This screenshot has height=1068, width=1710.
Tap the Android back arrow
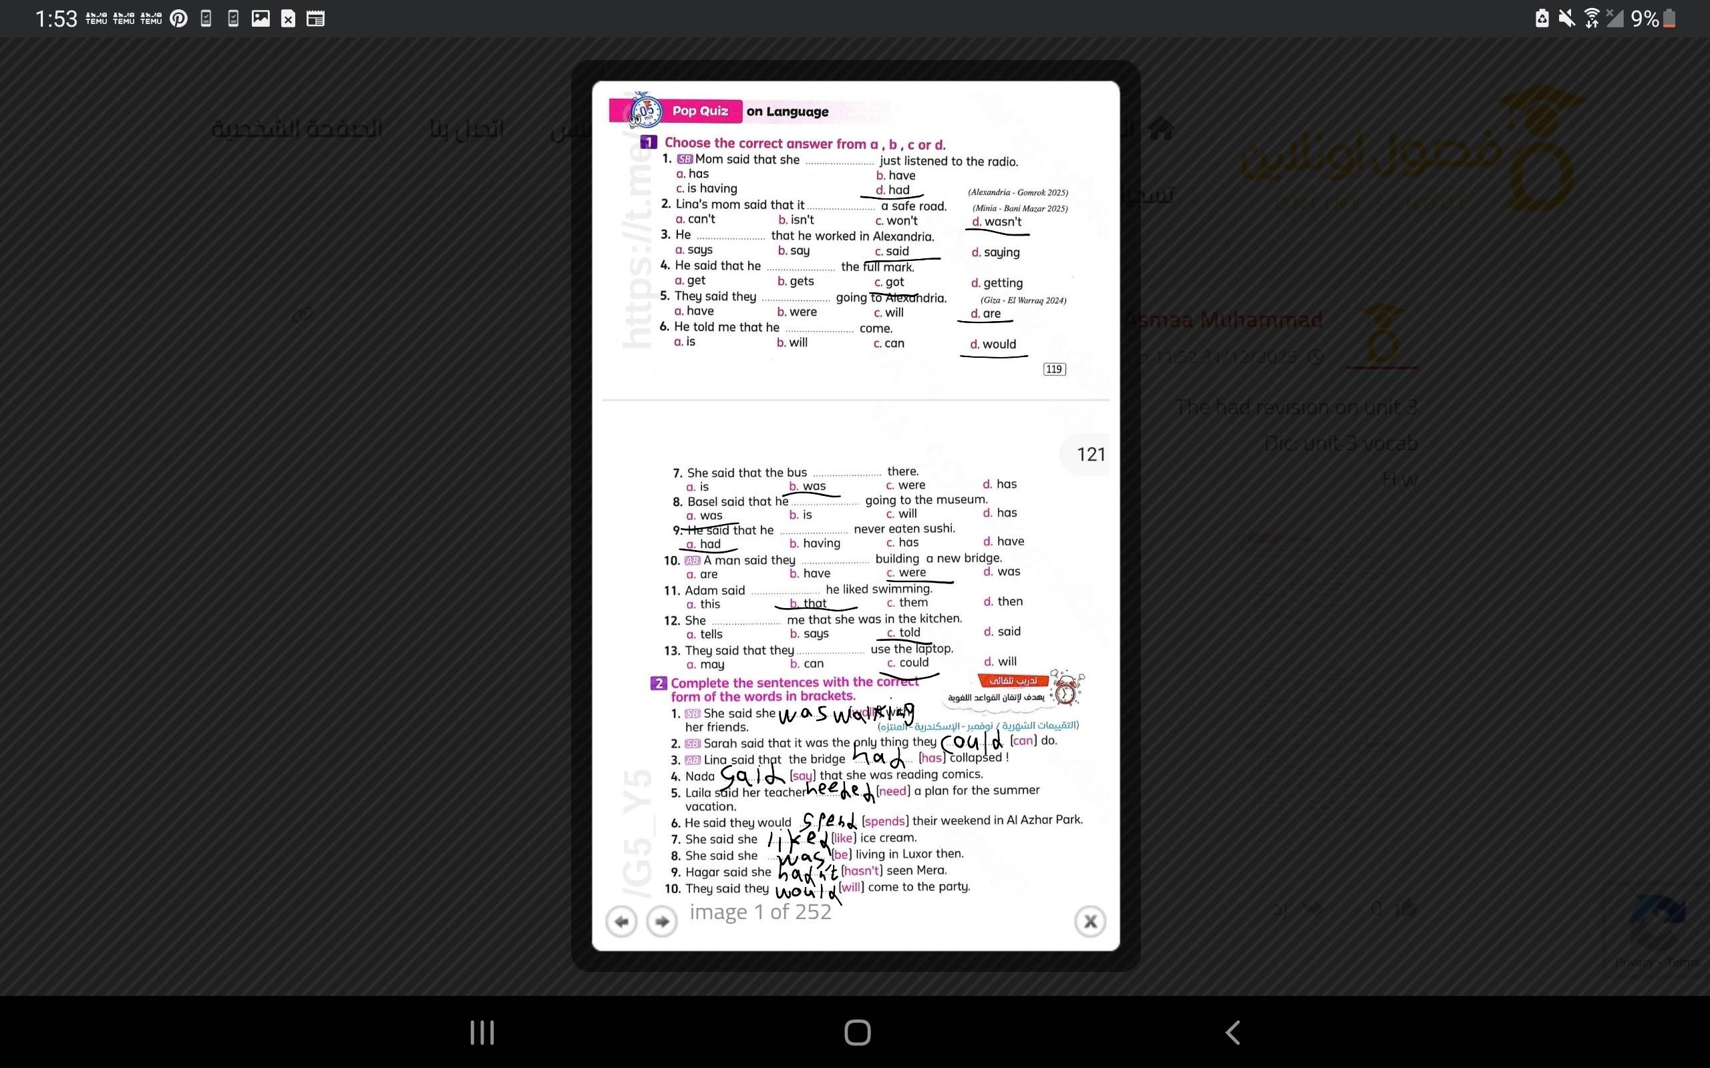[1232, 1032]
